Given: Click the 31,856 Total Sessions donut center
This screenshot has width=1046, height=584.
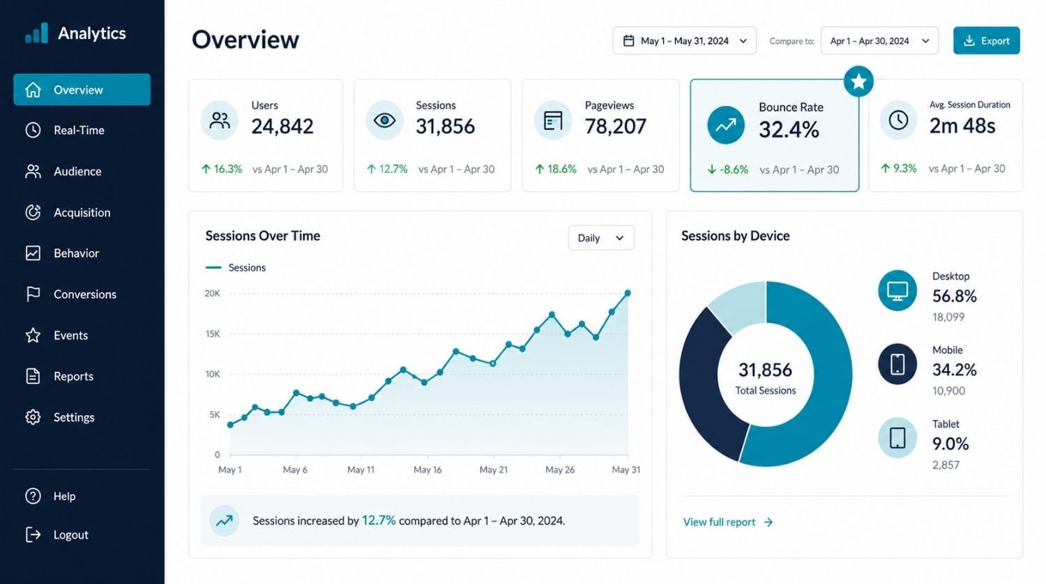Looking at the screenshot, I should click(766, 377).
